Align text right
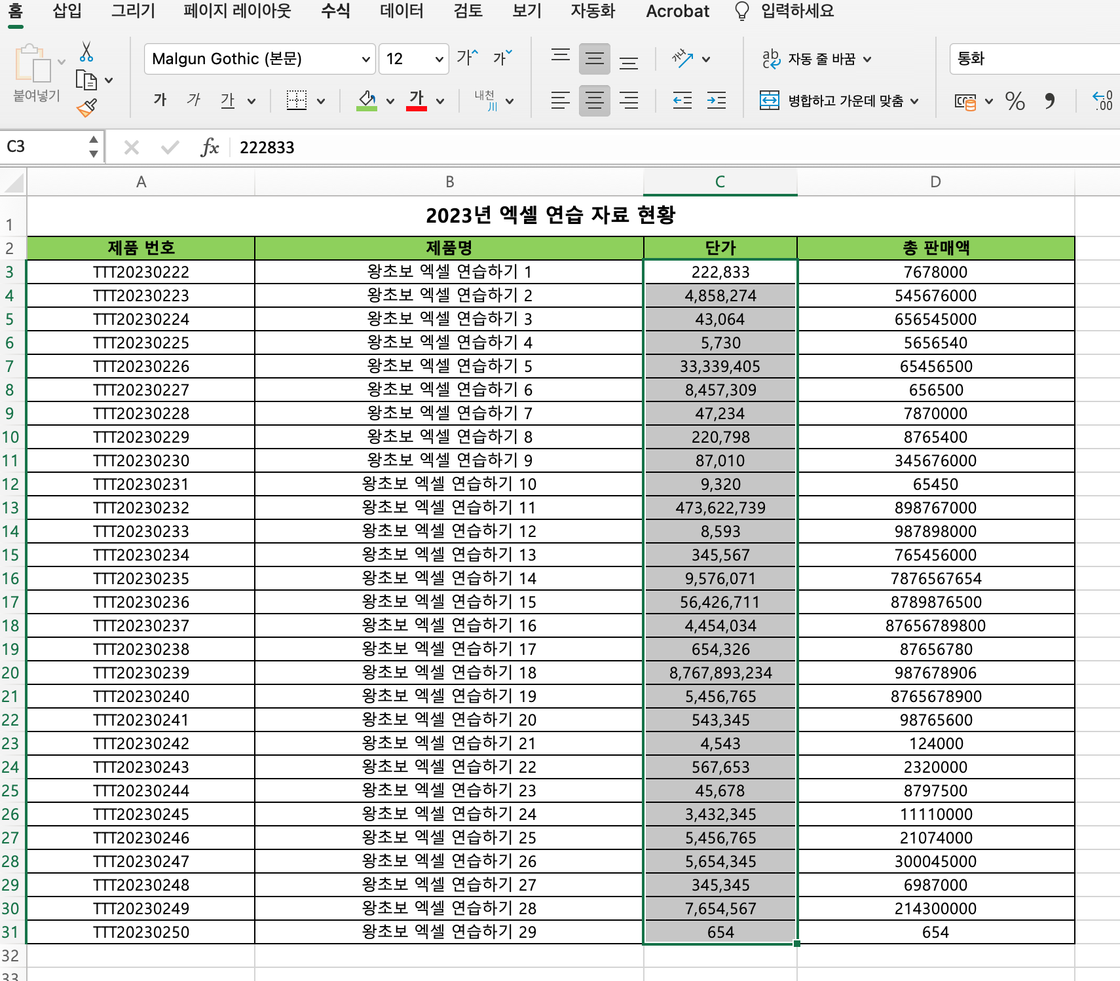 [629, 100]
